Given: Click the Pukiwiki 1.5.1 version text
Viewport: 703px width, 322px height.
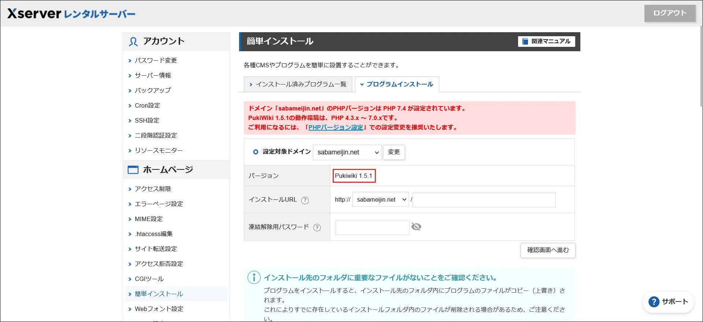Looking at the screenshot, I should point(354,176).
